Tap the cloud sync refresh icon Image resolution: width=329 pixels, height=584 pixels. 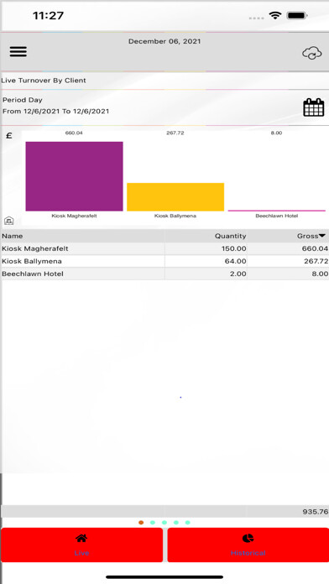tap(311, 53)
